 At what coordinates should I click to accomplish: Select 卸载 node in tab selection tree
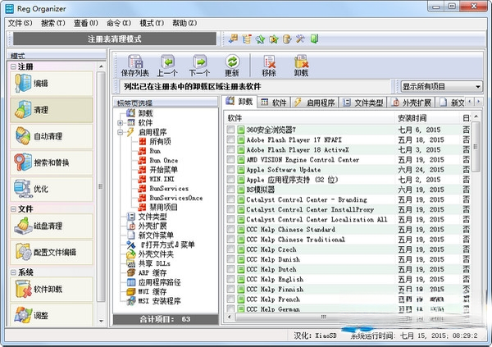pyautogui.click(x=145, y=113)
